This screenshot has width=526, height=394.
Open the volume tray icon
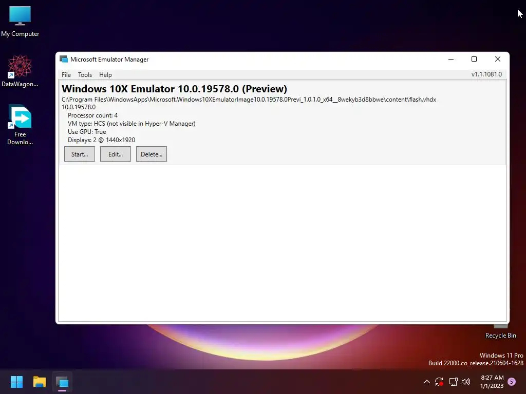[x=466, y=382]
